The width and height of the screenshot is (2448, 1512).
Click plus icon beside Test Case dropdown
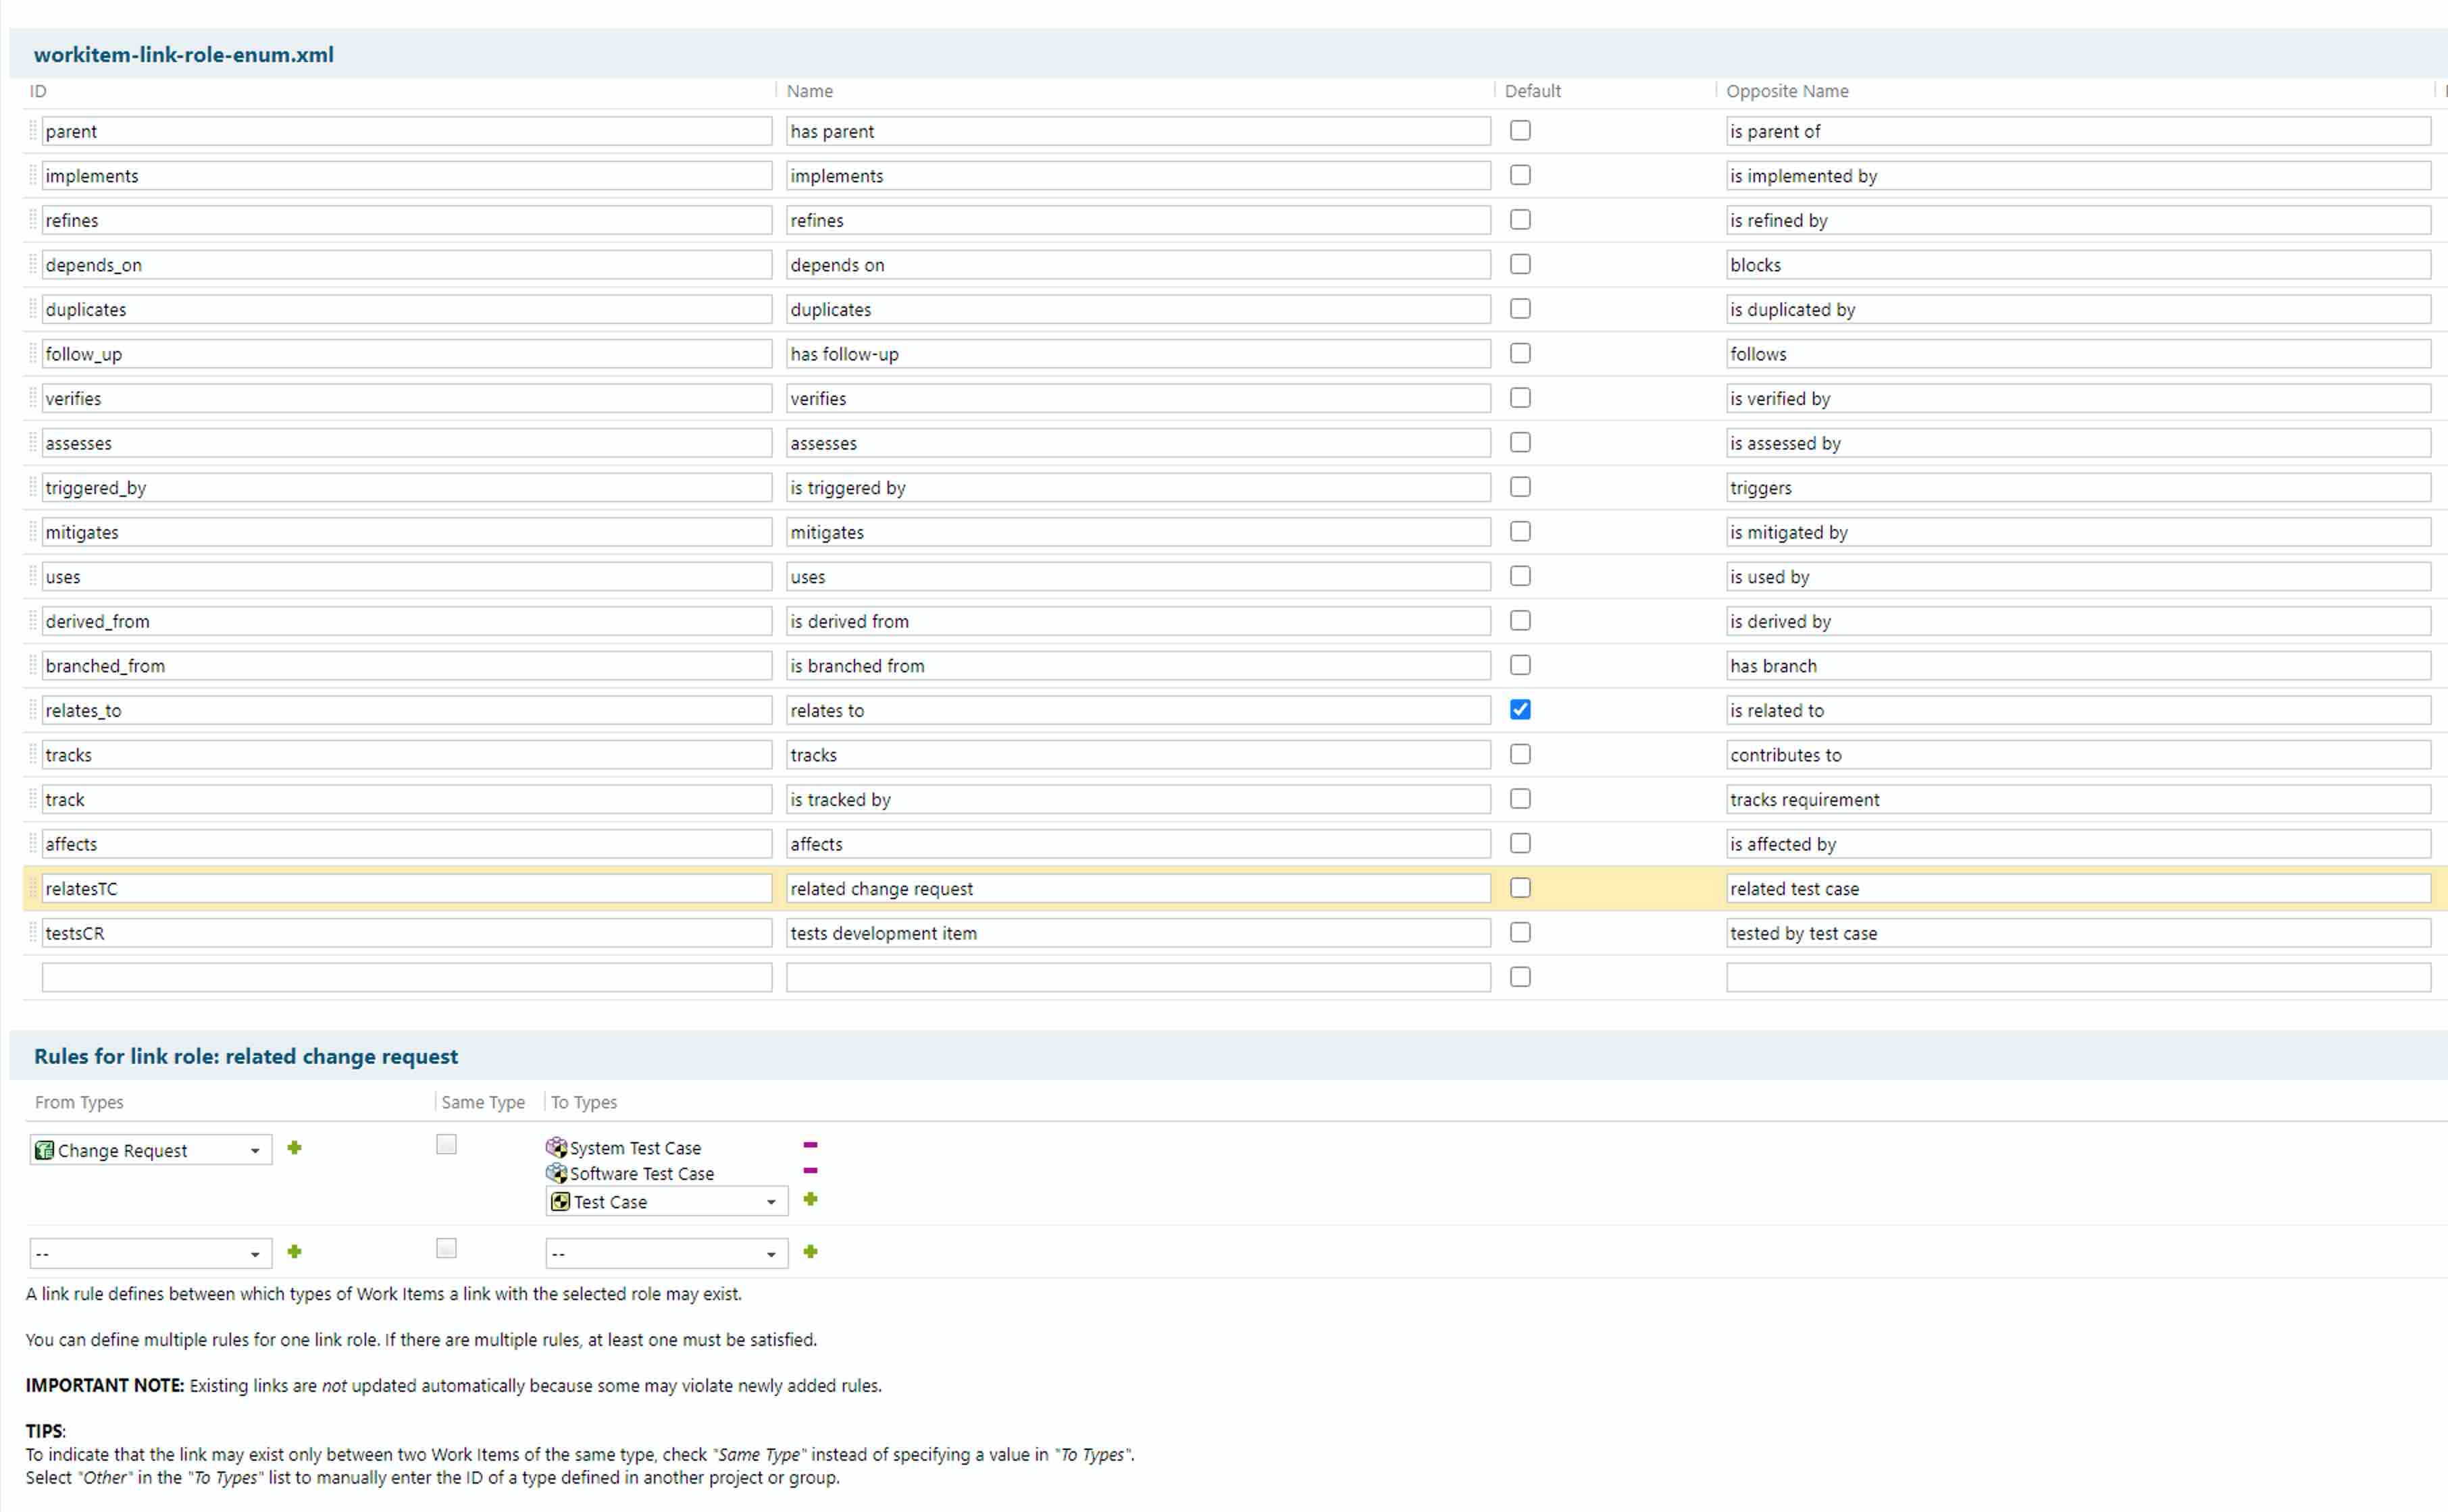point(811,1199)
